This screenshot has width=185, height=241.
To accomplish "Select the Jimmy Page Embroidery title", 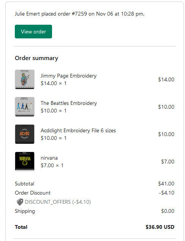I will [68, 76].
